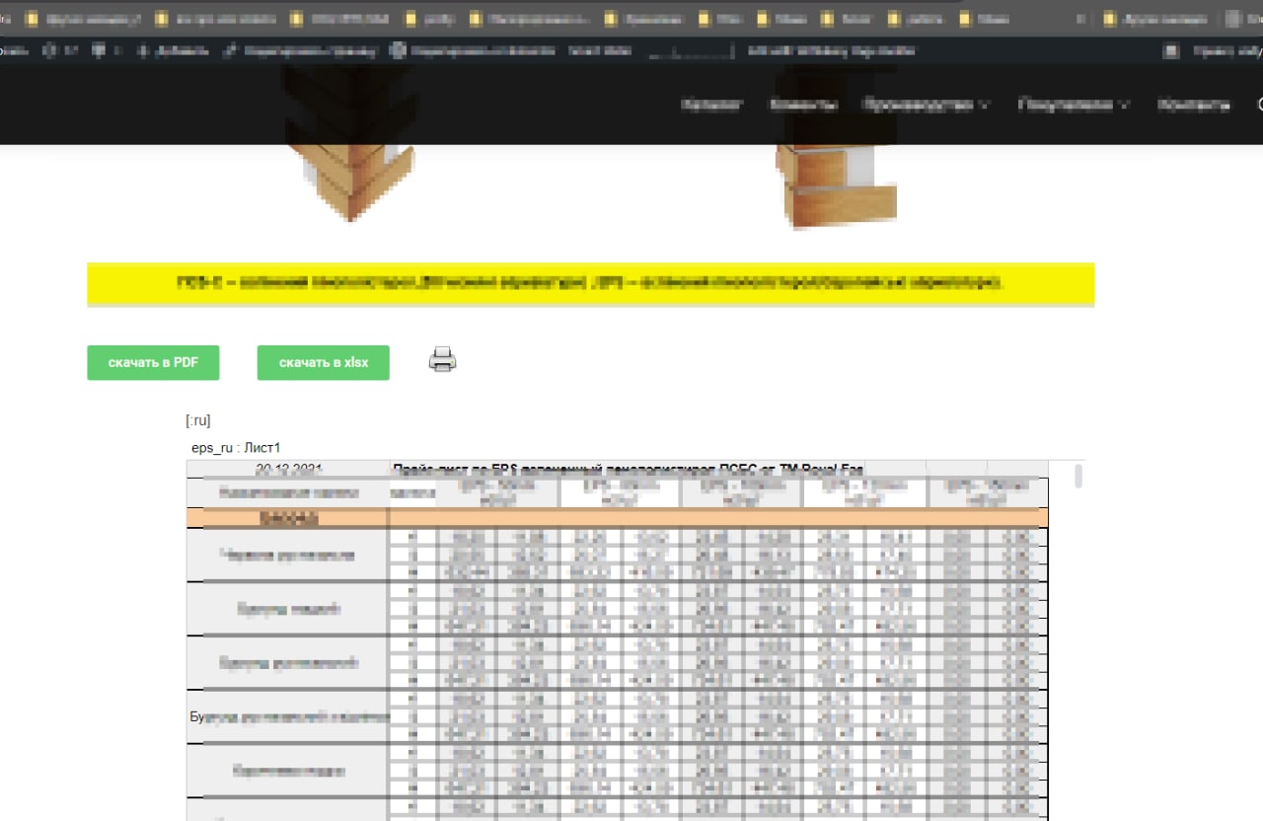Open the user greeting menu in admin bar
1263x821 pixels.
point(1212,51)
